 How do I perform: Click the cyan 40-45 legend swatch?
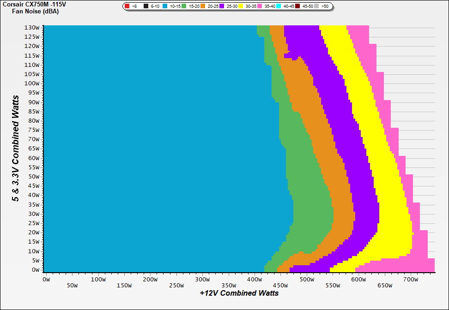(x=279, y=6)
